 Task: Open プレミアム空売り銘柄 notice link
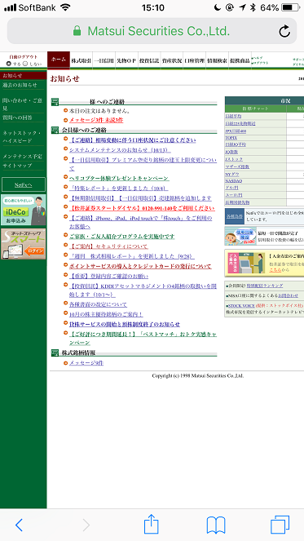point(143,164)
